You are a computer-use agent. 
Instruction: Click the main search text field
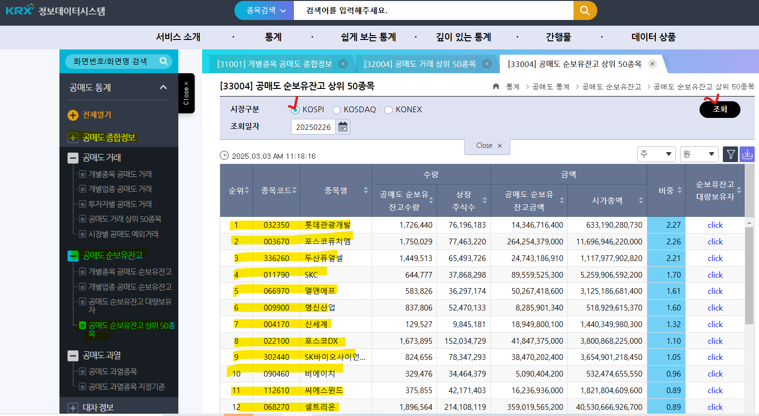pos(433,10)
